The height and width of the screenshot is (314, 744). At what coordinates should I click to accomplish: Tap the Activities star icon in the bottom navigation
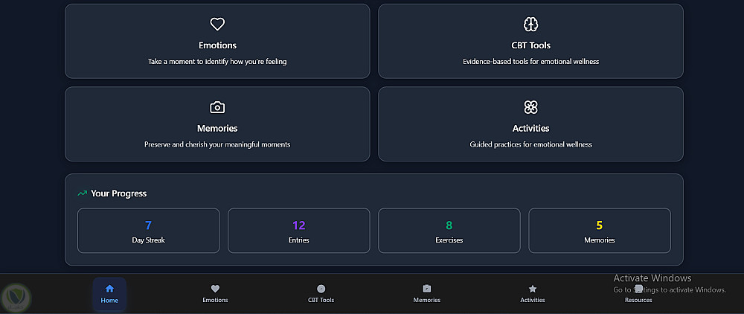click(x=533, y=289)
